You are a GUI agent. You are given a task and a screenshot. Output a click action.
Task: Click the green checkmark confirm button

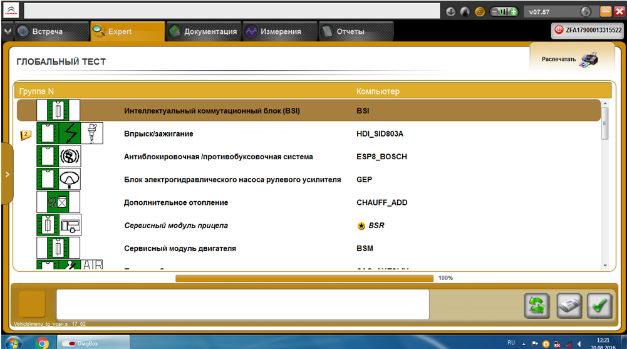(x=600, y=306)
